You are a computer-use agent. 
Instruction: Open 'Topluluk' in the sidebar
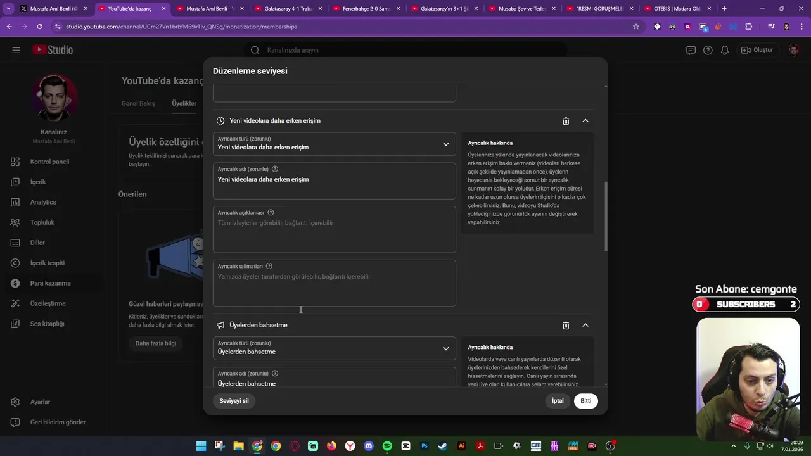point(43,222)
